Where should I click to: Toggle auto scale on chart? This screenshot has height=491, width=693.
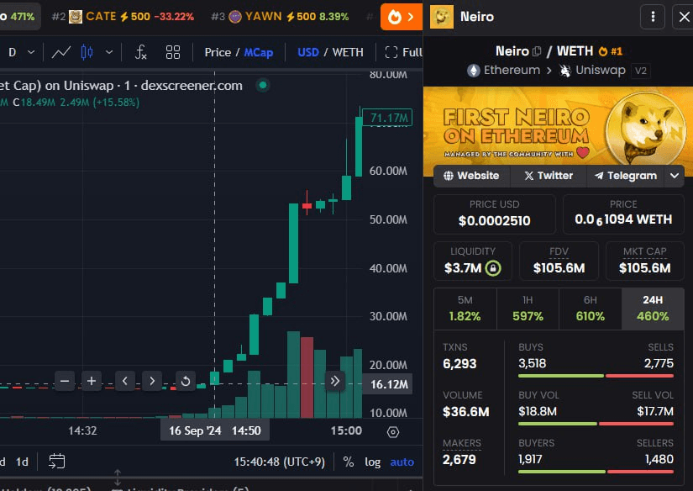[x=402, y=462]
